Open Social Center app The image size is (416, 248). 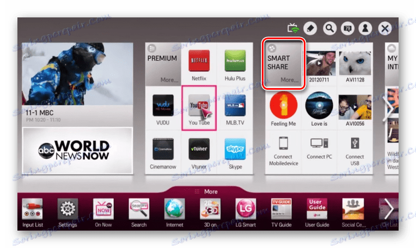point(353,213)
